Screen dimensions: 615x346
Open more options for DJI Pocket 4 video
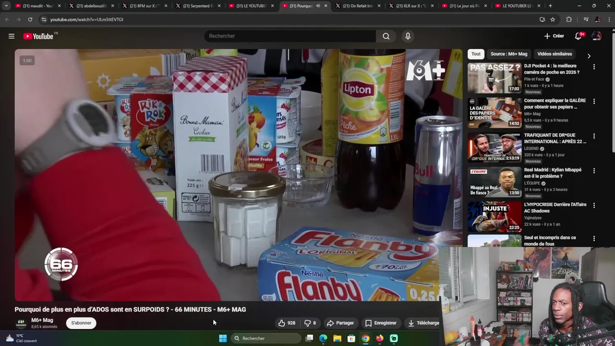point(594,67)
